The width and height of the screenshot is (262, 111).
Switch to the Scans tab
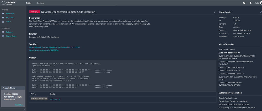pyautogui.click(x=29, y=3)
